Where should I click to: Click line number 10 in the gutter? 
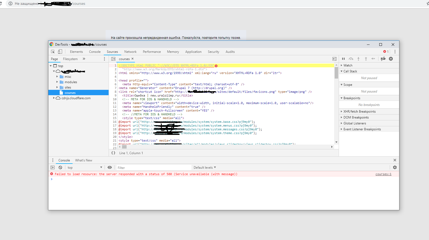point(115,99)
